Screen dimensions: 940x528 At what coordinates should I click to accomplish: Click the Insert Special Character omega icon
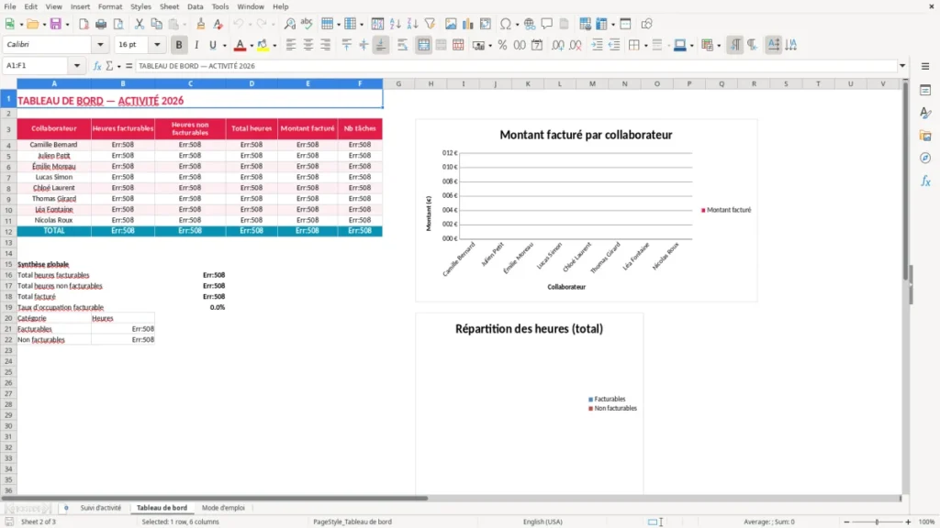tap(506, 24)
